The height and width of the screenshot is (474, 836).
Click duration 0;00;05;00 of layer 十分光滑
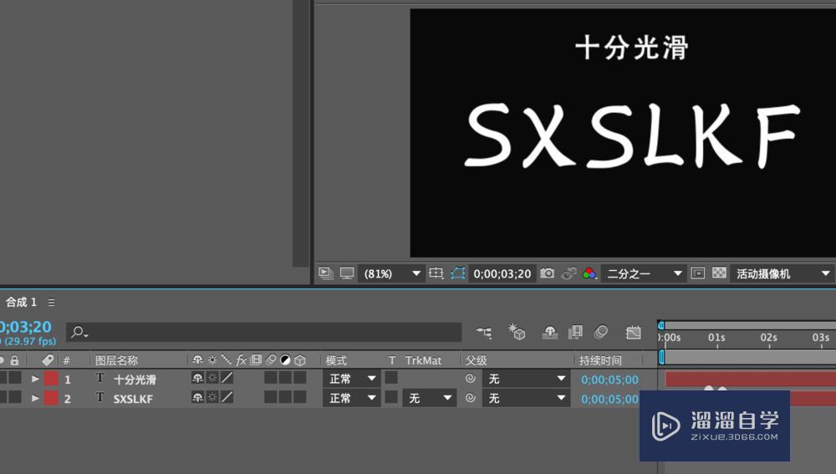[609, 380]
